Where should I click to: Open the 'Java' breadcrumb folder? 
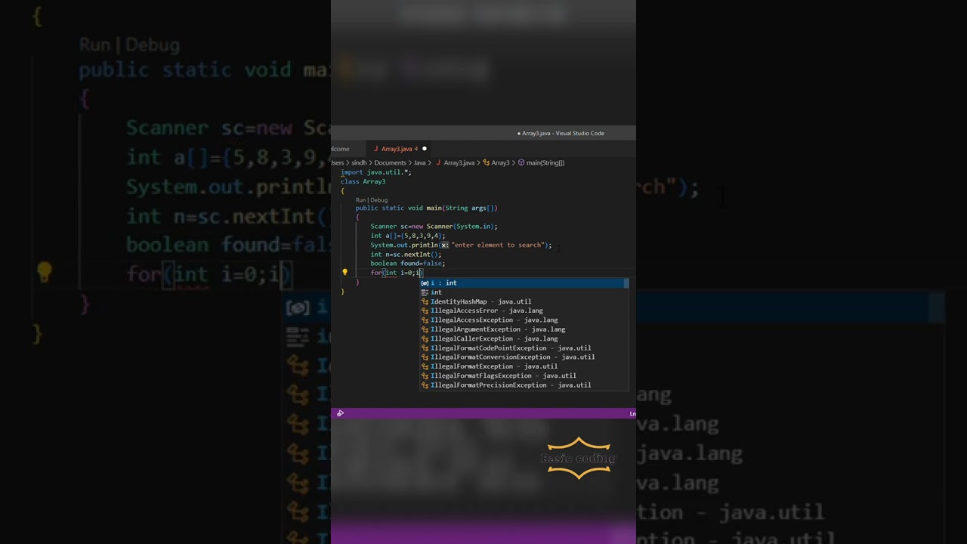pyautogui.click(x=419, y=162)
